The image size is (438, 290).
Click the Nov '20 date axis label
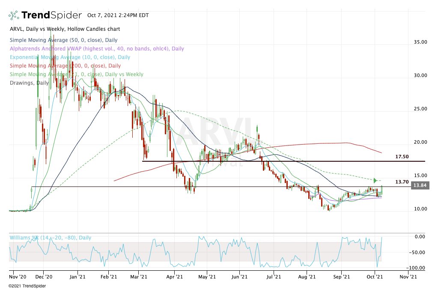pos(18,277)
